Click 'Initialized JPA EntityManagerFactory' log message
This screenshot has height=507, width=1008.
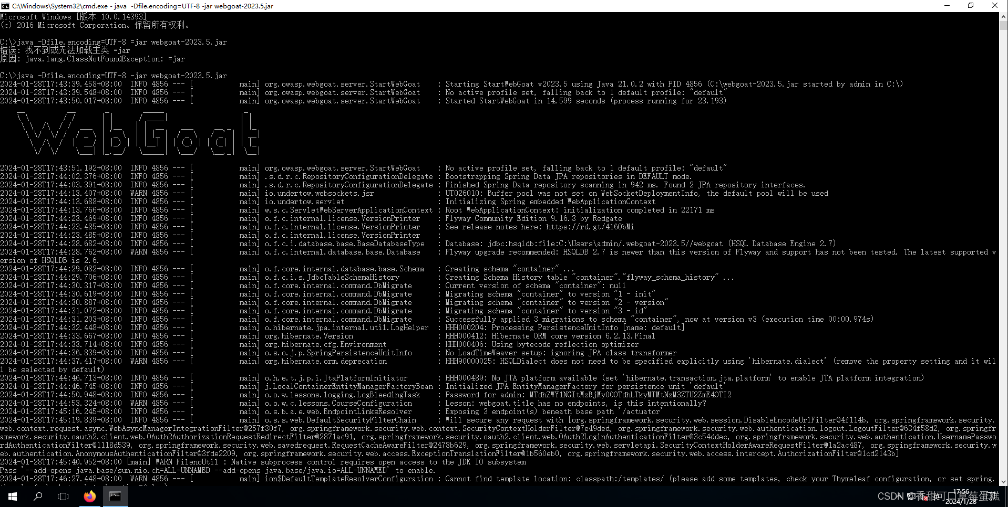[x=585, y=386]
